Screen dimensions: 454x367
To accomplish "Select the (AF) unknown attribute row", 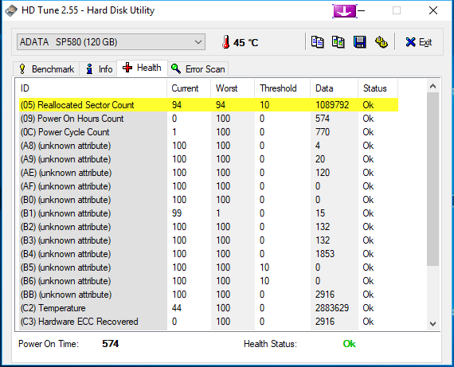I will [x=209, y=186].
